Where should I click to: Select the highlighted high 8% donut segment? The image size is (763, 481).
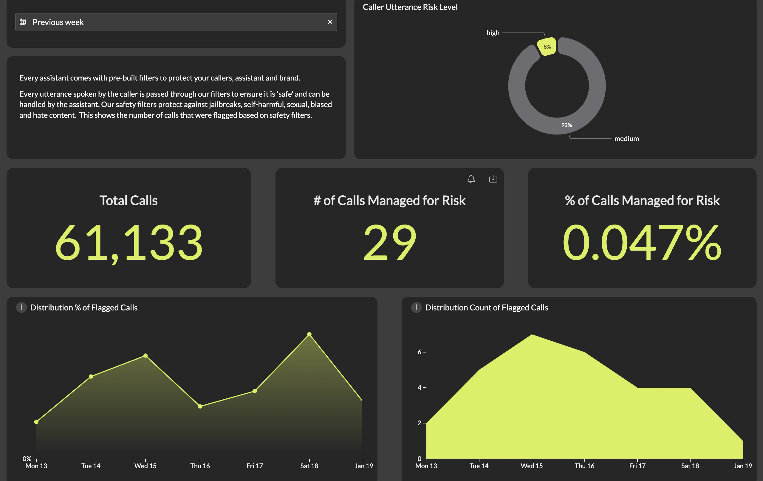547,46
